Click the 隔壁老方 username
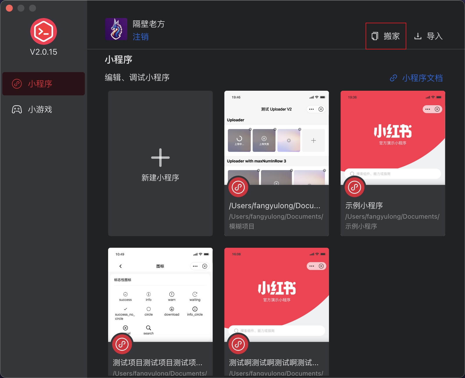 149,24
